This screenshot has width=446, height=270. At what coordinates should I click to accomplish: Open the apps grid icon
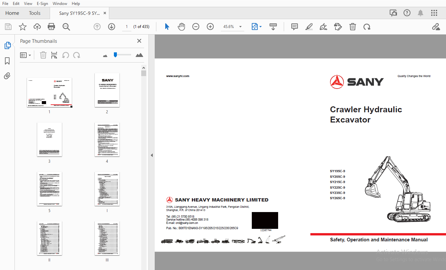[434, 13]
